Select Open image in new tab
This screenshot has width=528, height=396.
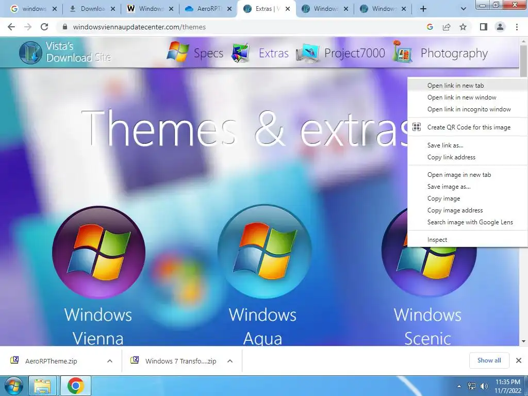point(467,174)
